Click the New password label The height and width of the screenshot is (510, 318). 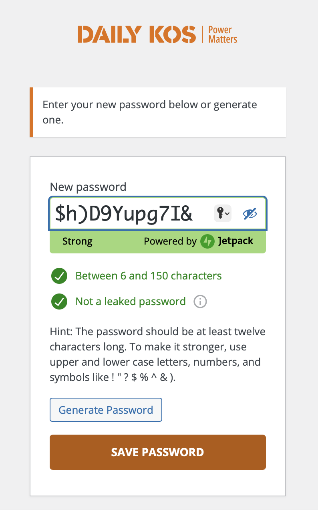[x=88, y=187]
